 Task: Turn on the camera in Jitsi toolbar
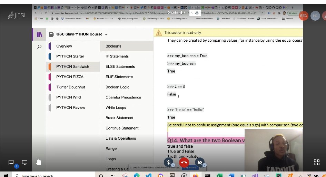[200, 162]
